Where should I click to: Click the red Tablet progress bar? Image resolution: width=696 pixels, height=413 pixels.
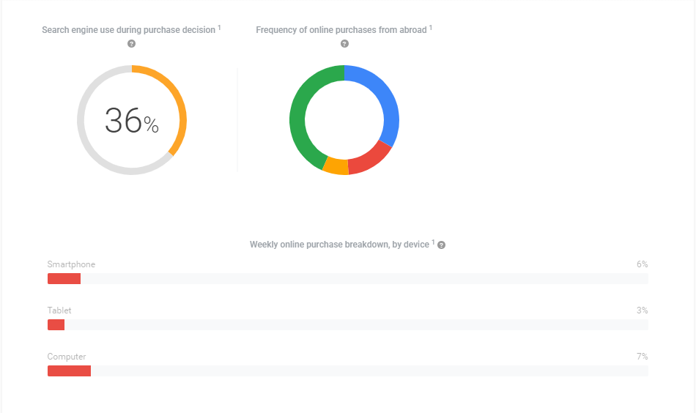coord(56,324)
